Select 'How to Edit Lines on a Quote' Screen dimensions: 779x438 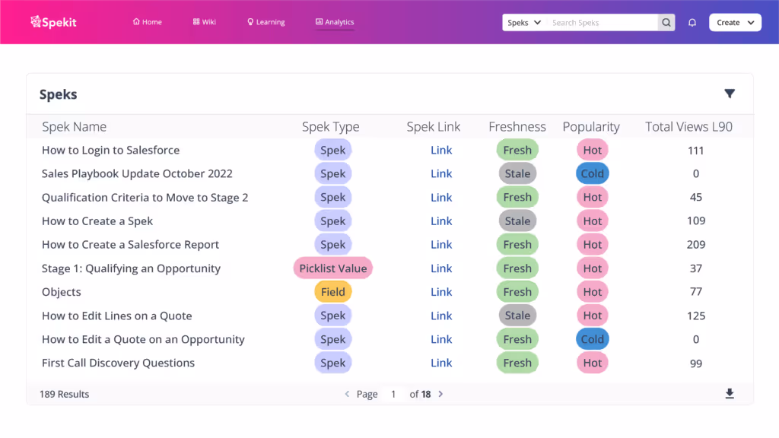click(x=116, y=316)
